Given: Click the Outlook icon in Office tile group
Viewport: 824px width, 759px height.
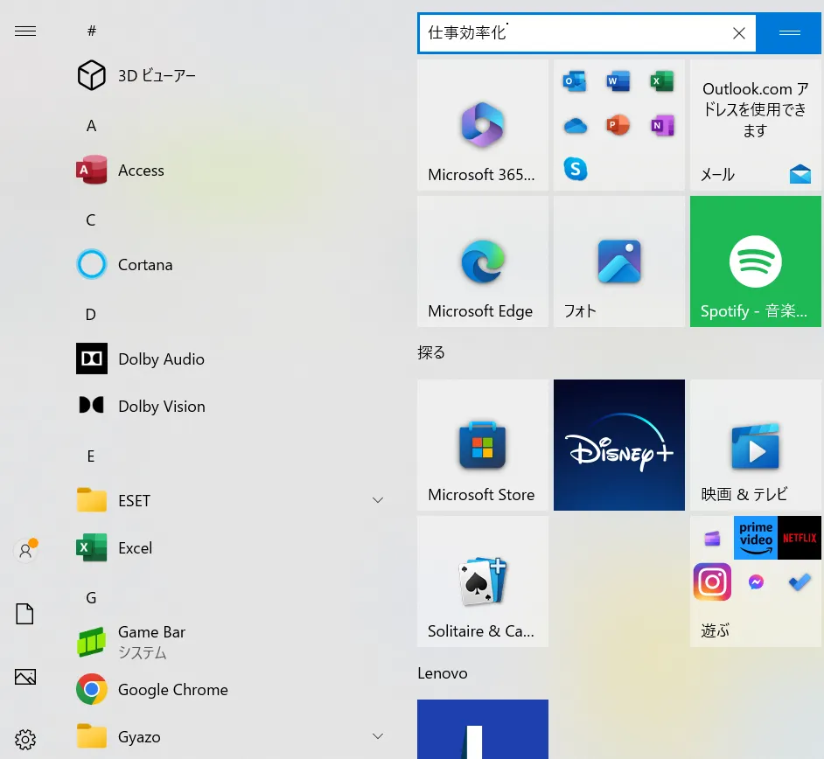Looking at the screenshot, I should 575,81.
